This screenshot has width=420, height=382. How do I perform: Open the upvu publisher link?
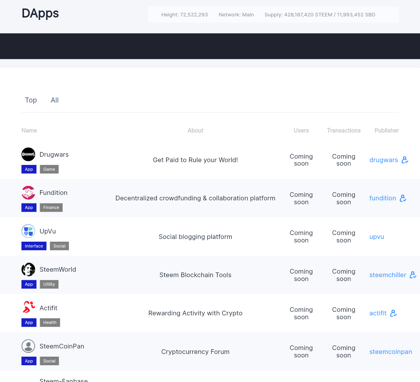pyautogui.click(x=377, y=237)
